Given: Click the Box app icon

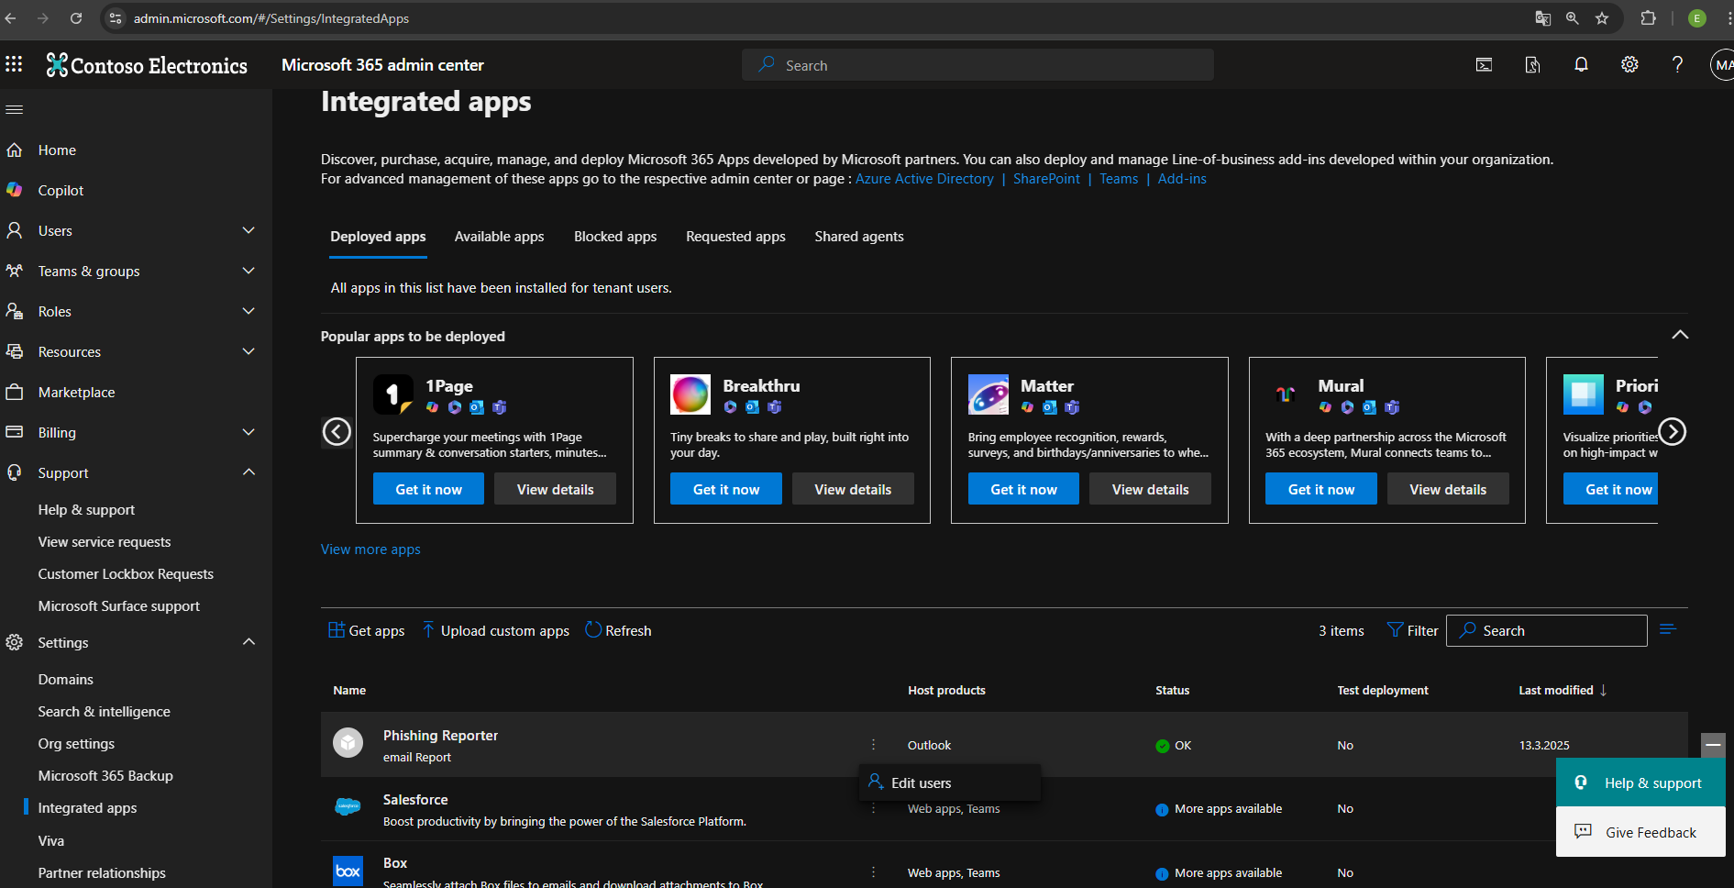Looking at the screenshot, I should [348, 871].
